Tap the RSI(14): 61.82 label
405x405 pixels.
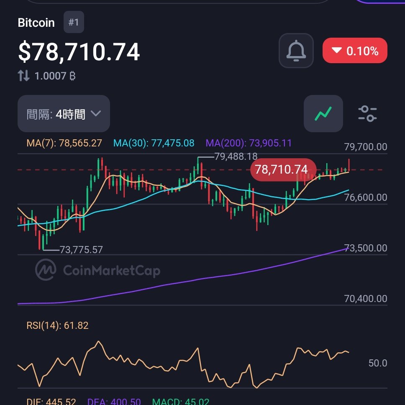[57, 325]
